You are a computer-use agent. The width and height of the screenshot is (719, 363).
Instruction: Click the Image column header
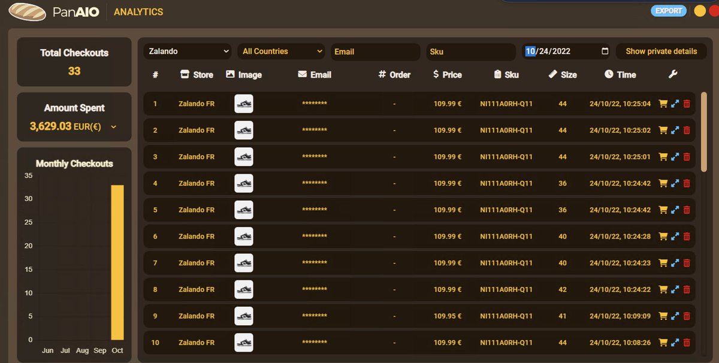(244, 75)
